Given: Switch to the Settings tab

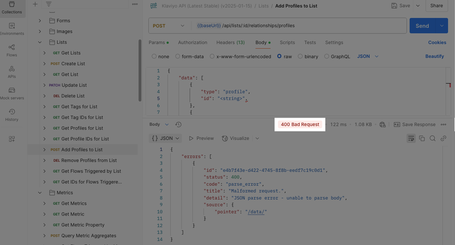Looking at the screenshot, I should point(334,43).
